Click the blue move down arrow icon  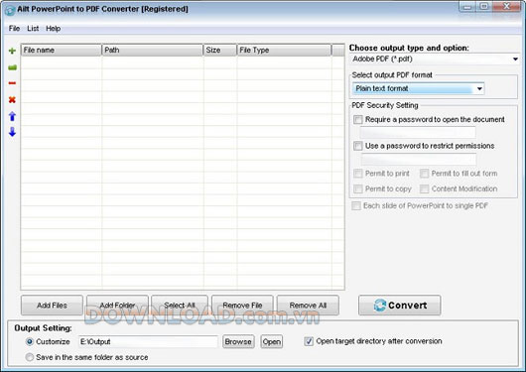click(x=12, y=132)
